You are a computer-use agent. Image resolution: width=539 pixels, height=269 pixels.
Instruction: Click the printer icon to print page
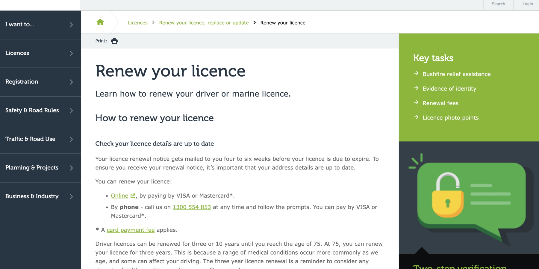click(114, 41)
